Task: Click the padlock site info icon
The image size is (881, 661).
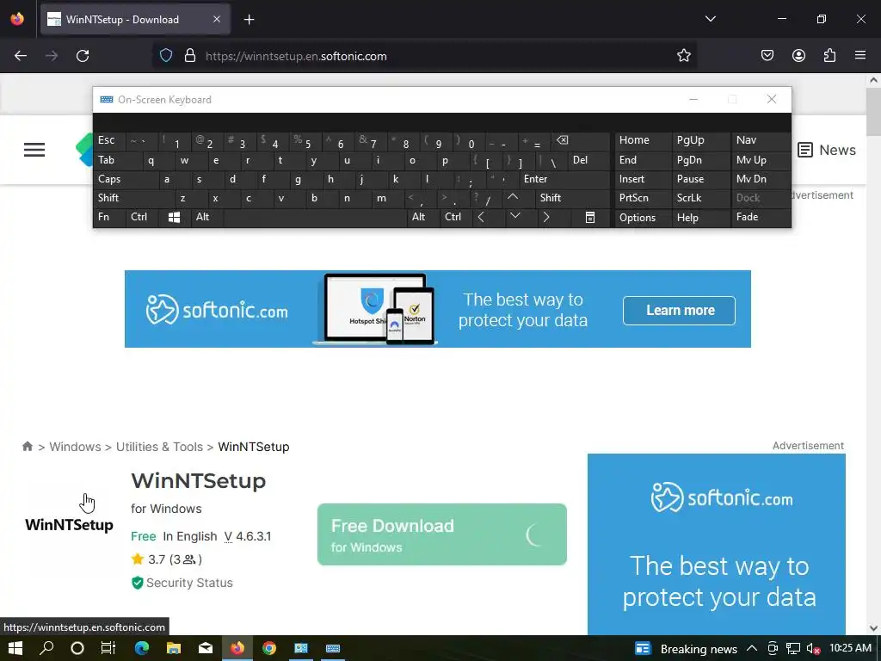Action: [x=190, y=56]
